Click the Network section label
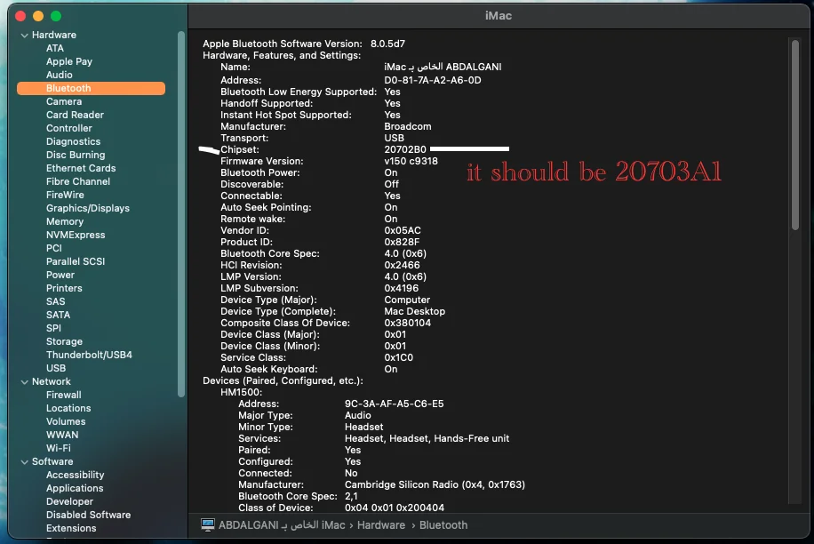 click(51, 381)
